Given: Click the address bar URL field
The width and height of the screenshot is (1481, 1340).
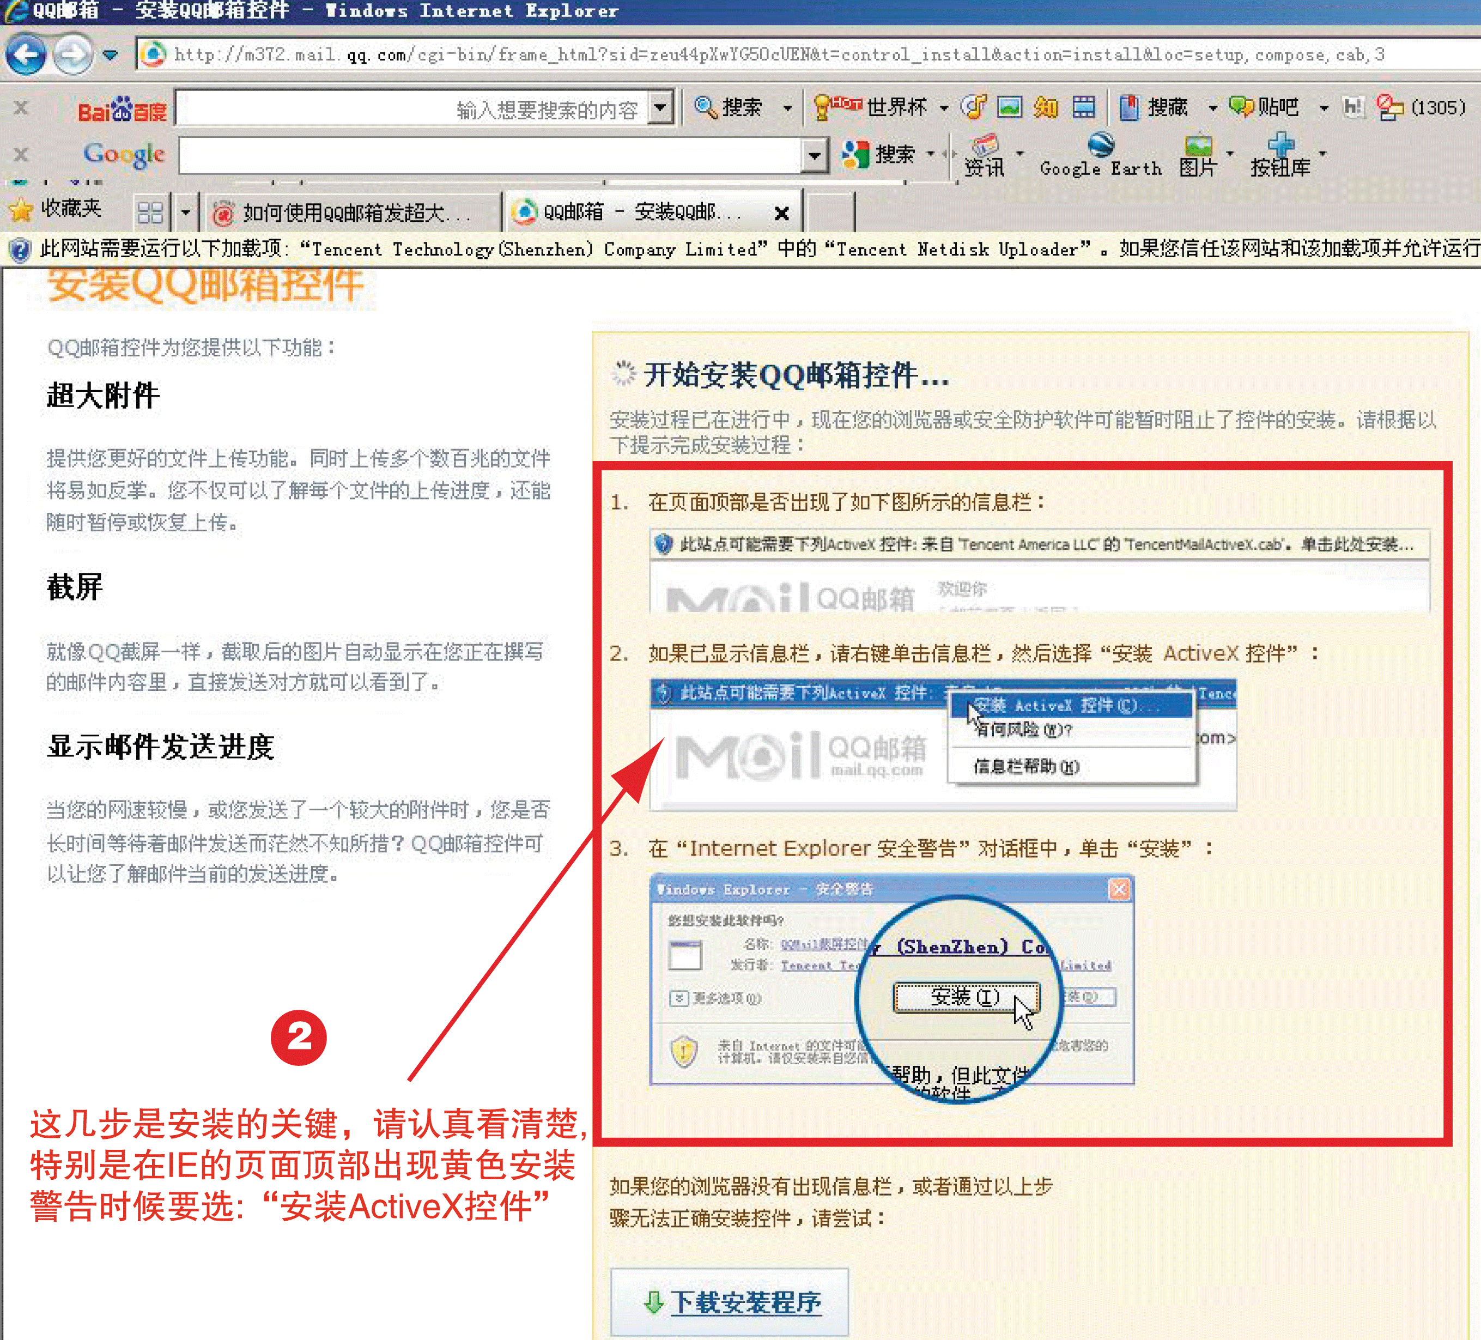Looking at the screenshot, I should (808, 54).
